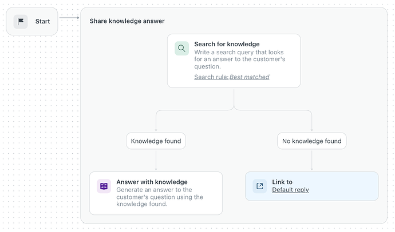Click the Generate an answer description text
Image resolution: width=395 pixels, height=232 pixels.
[160, 197]
